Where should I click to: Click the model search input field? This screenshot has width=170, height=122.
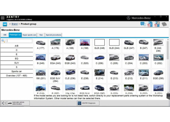(19, 41)
